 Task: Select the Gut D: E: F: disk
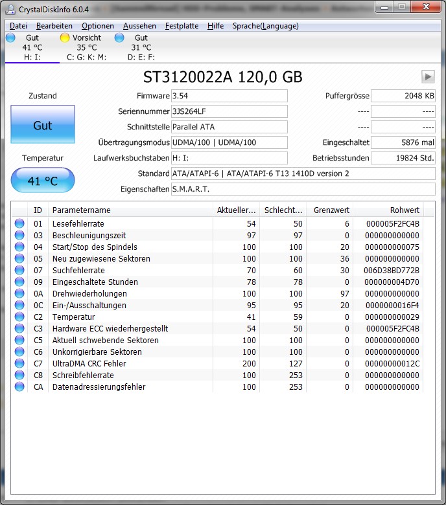[x=141, y=47]
